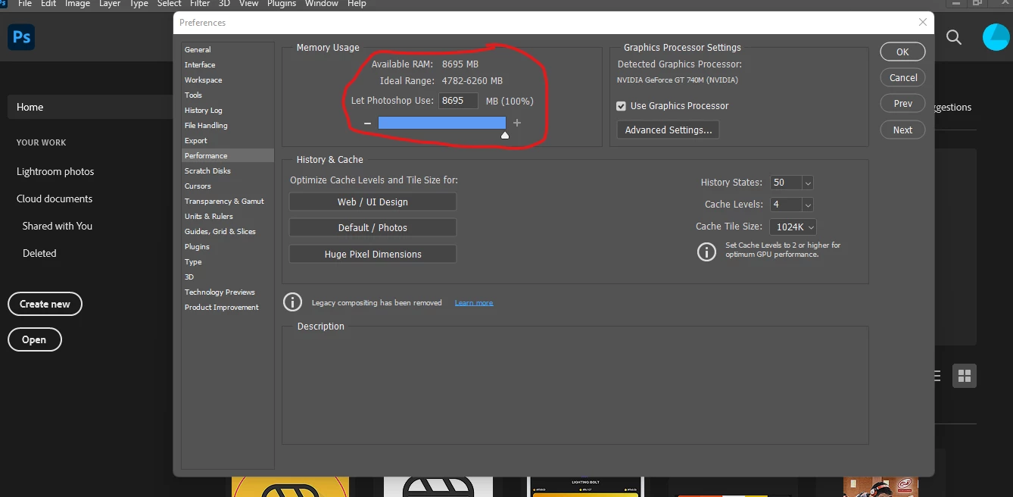The image size is (1013, 497).
Task: Select Scratch Disks preferences category
Action: pos(228,170)
